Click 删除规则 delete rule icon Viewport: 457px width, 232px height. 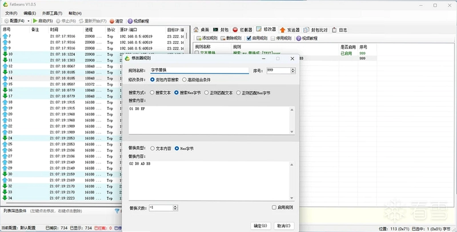(223, 38)
